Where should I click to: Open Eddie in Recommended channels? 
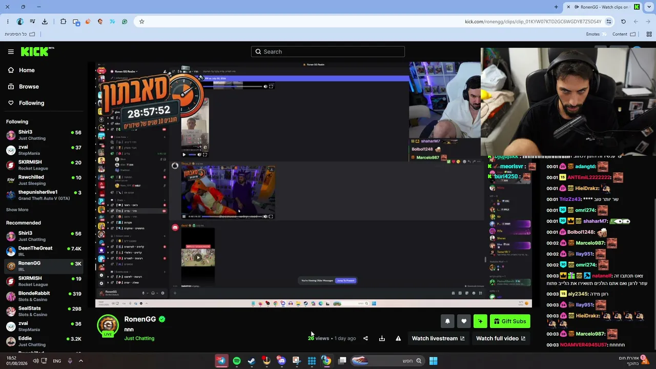(x=44, y=341)
